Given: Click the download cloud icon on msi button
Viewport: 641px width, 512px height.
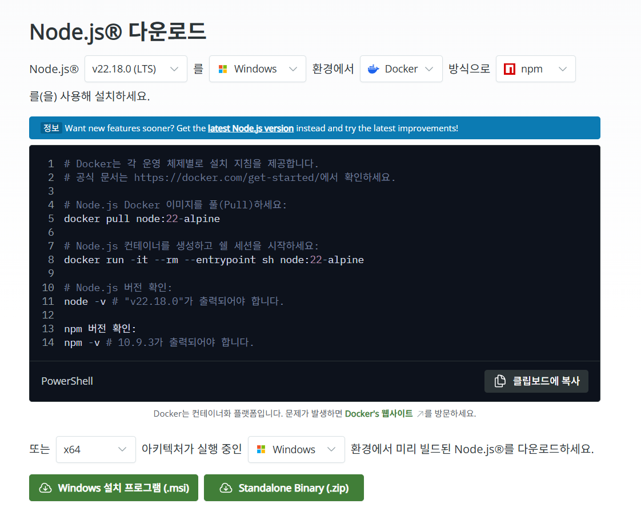Looking at the screenshot, I should [45, 488].
